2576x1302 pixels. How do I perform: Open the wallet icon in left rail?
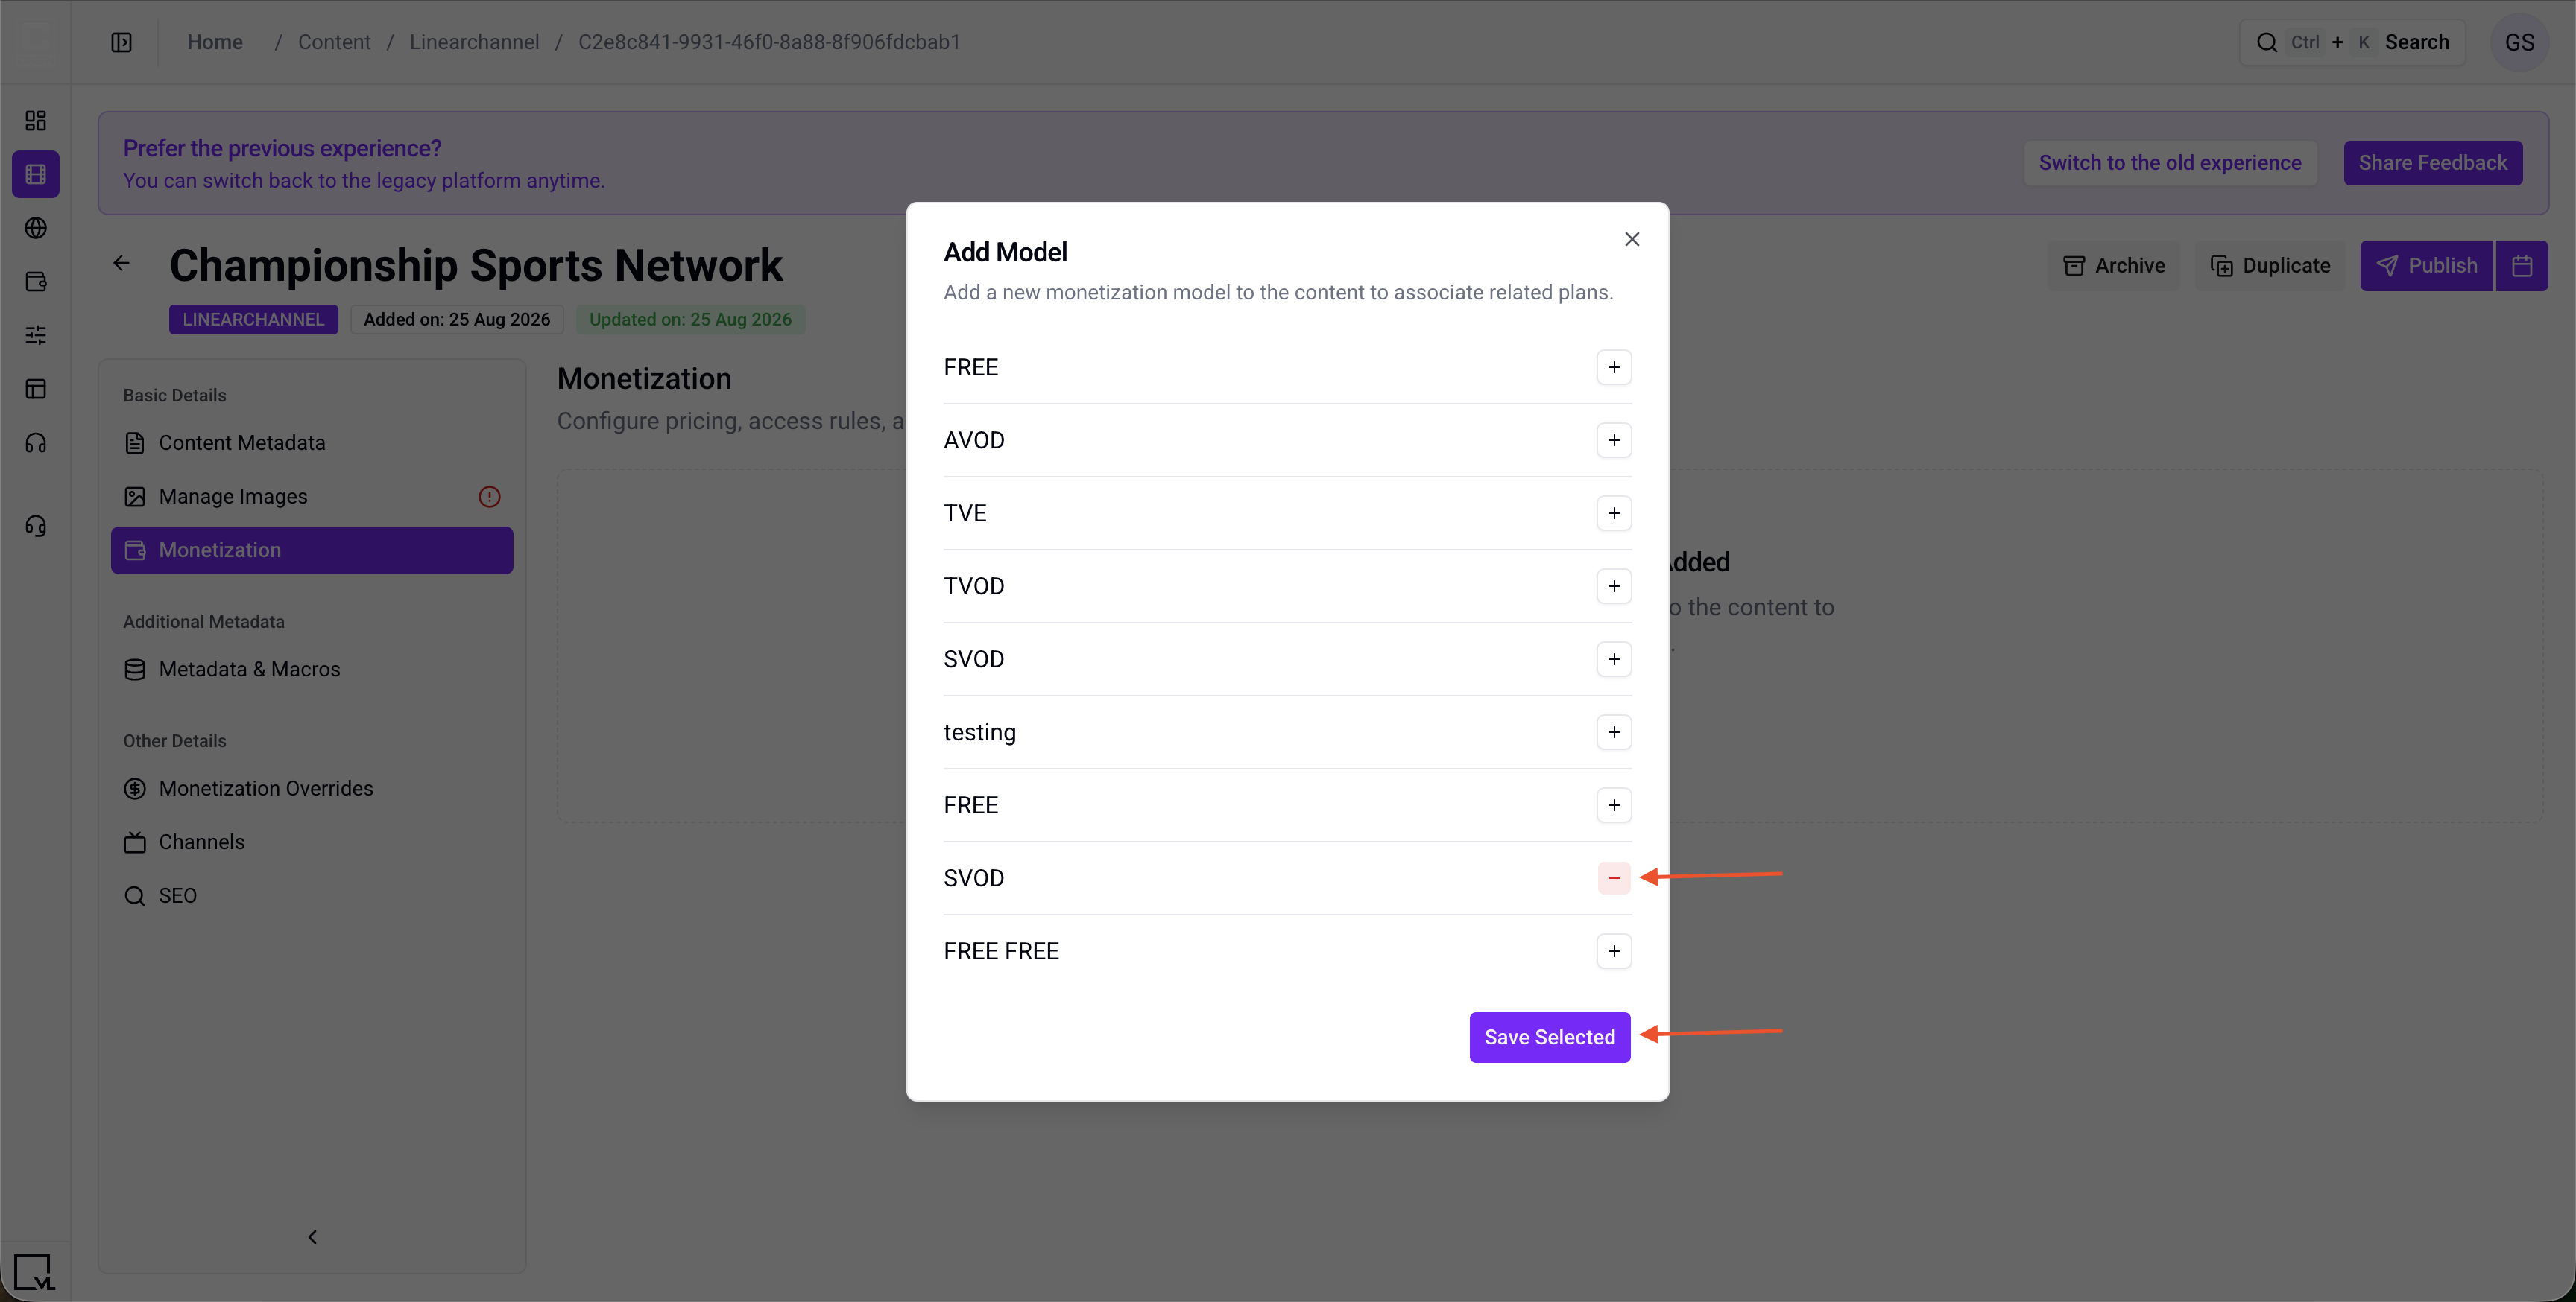coord(36,282)
